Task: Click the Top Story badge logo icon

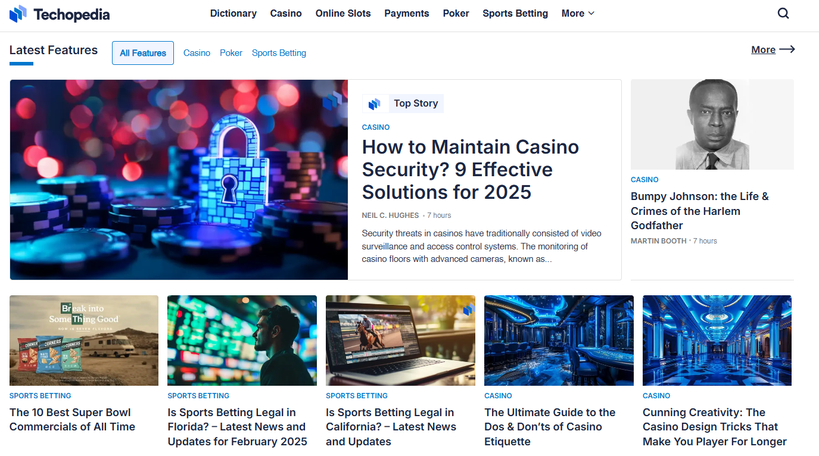Action: tap(375, 104)
